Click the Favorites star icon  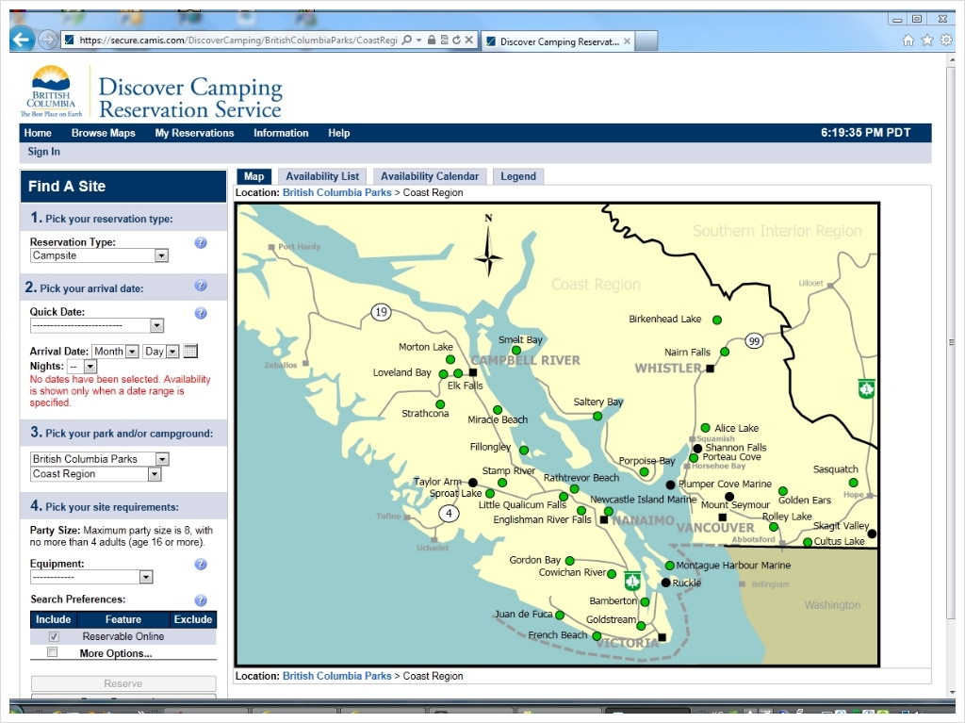tap(927, 41)
